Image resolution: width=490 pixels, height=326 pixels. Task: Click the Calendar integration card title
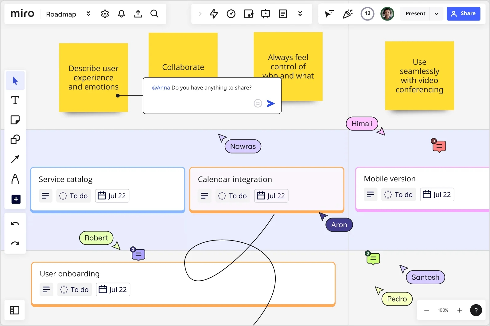click(x=235, y=179)
